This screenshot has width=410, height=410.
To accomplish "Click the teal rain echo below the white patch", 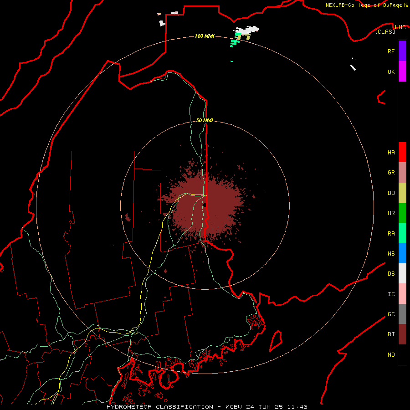I will click(x=234, y=43).
